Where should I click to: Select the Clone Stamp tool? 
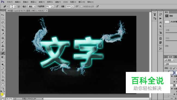tap(3, 46)
